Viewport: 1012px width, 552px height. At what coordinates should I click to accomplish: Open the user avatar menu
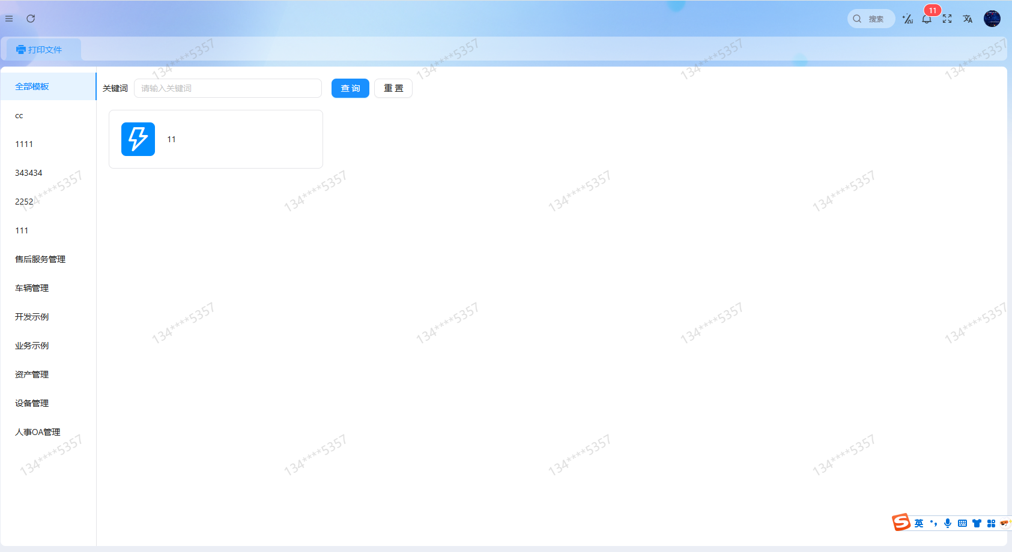coord(992,19)
